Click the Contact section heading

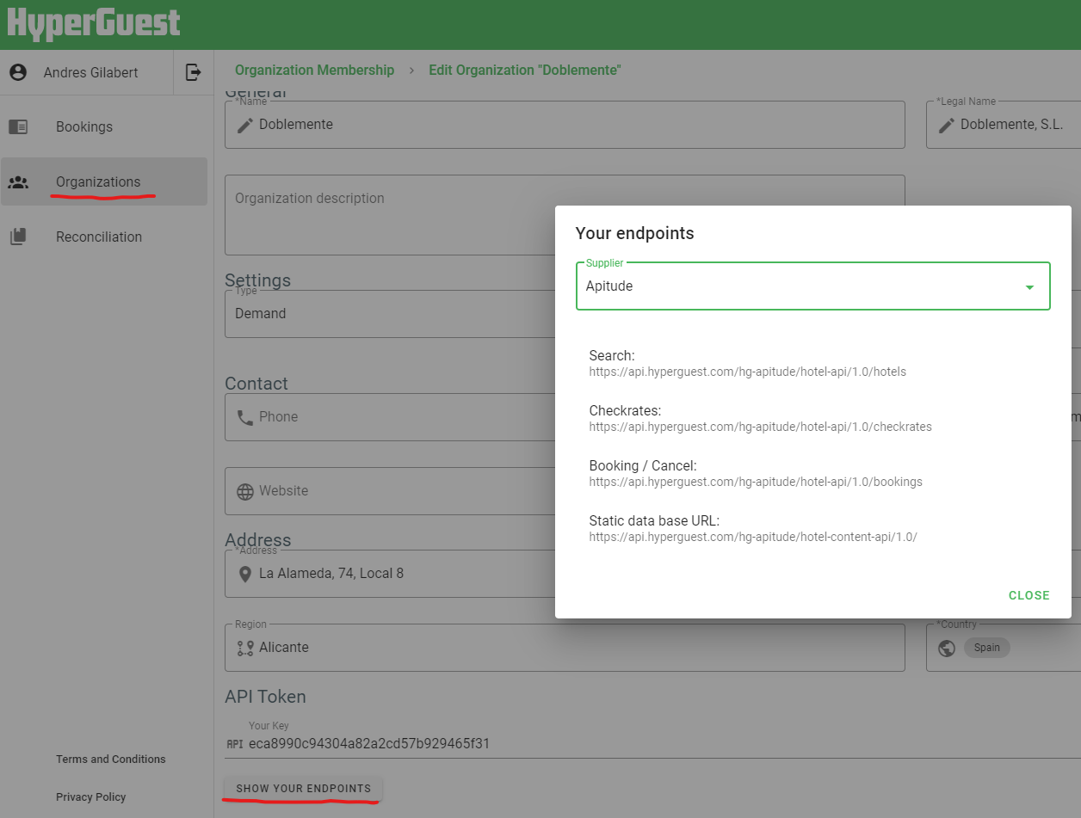click(x=256, y=384)
